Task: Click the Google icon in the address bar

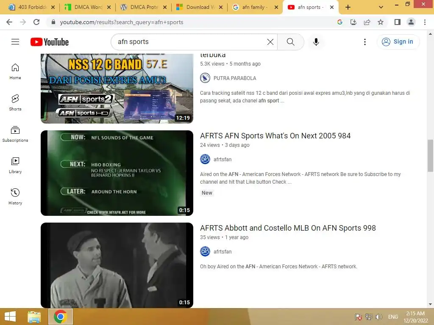Action: (340, 22)
